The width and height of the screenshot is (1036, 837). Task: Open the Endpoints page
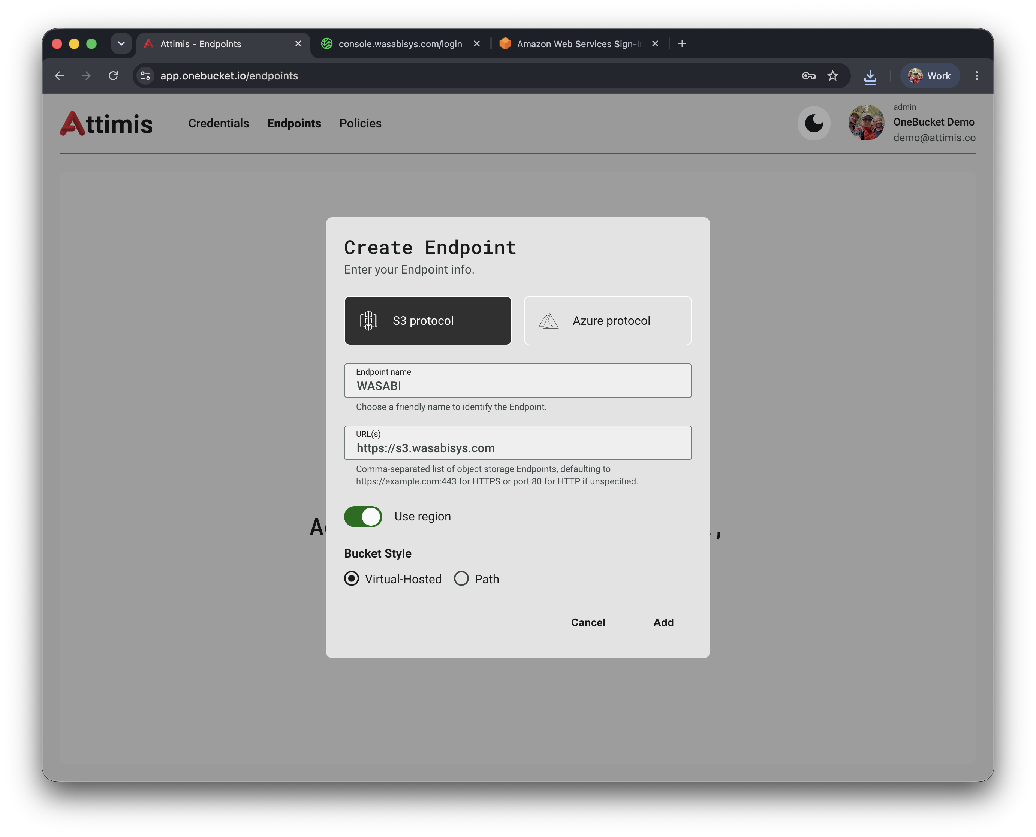(x=294, y=123)
